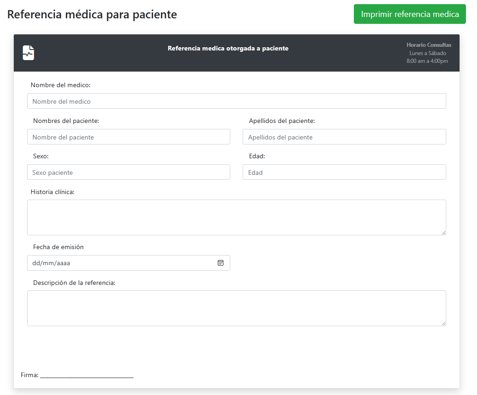Click the 'Apellidos del paciente:' label
Image resolution: width=477 pixels, height=395 pixels.
pyautogui.click(x=282, y=121)
